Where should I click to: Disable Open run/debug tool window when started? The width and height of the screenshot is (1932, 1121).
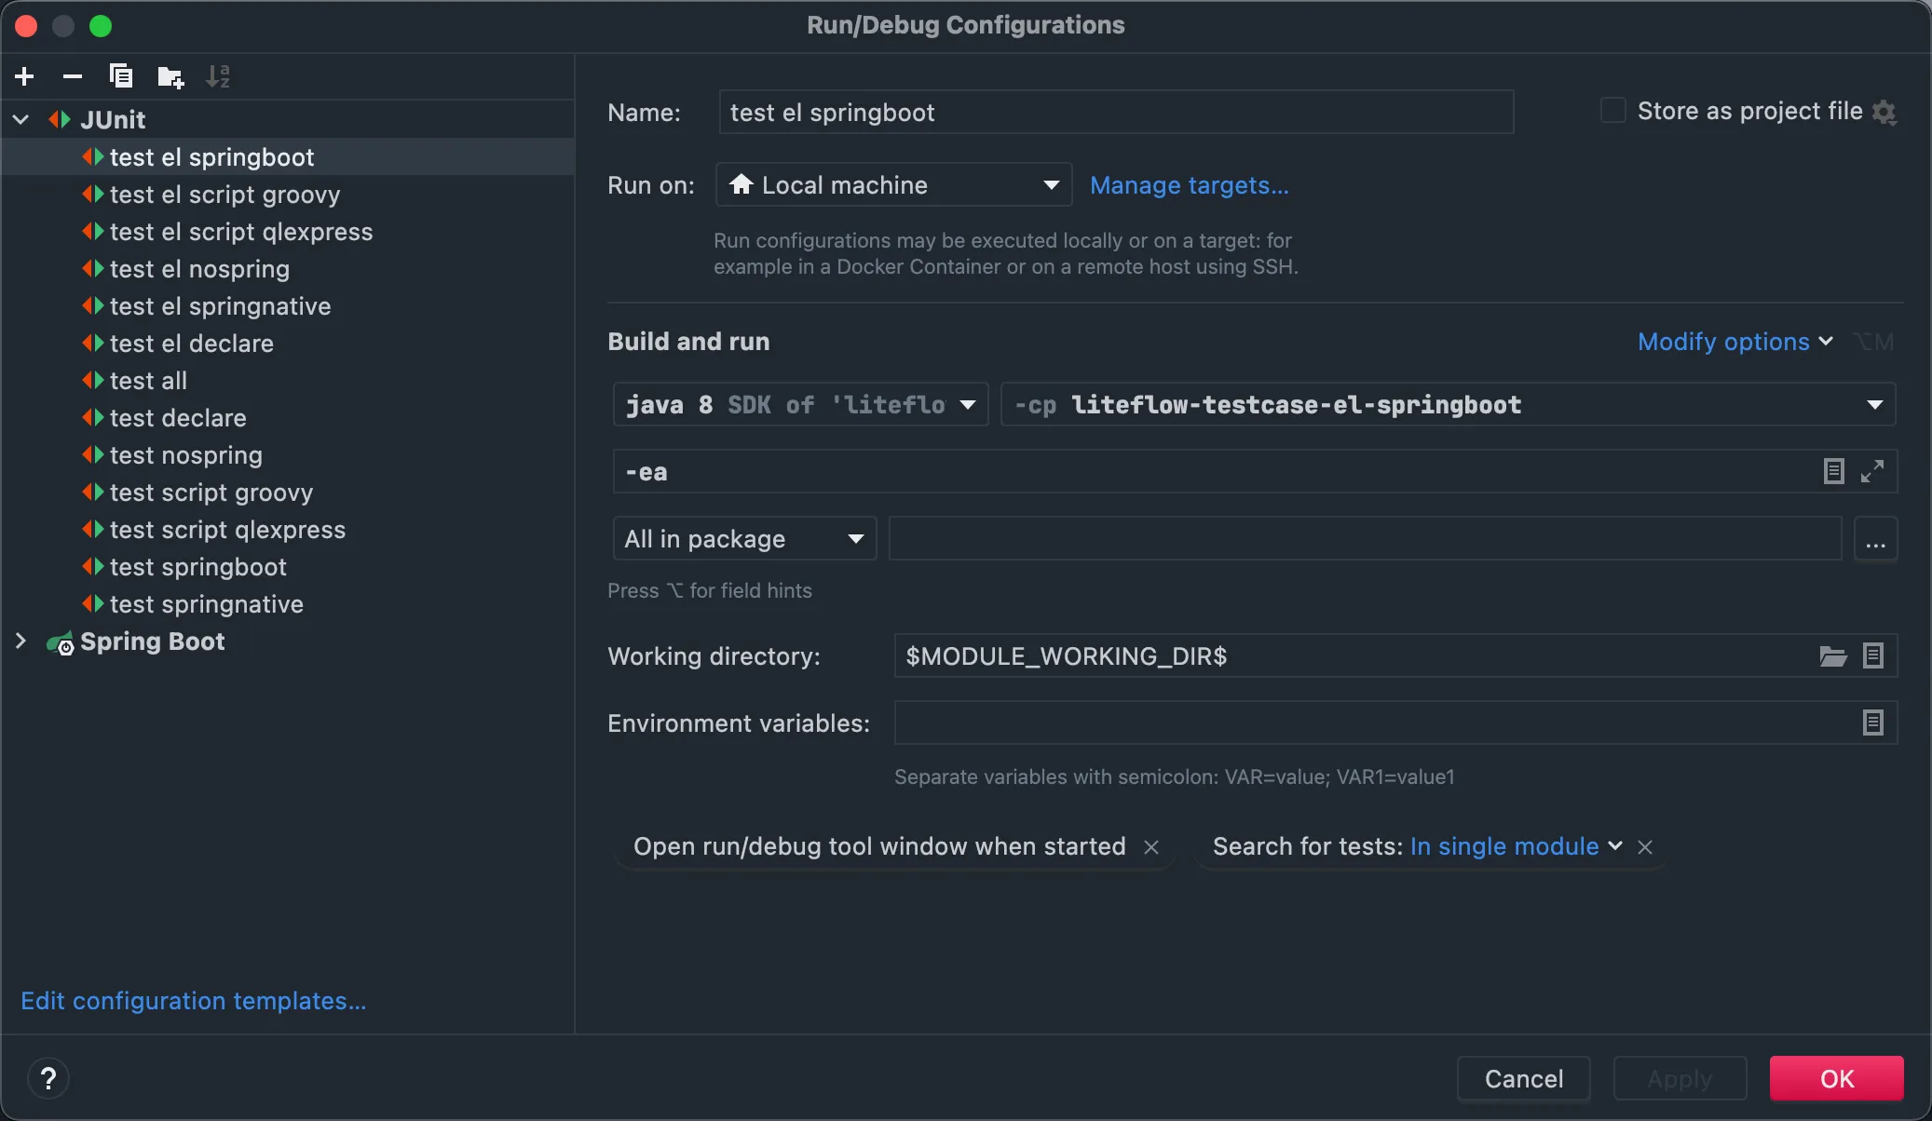tap(1151, 846)
